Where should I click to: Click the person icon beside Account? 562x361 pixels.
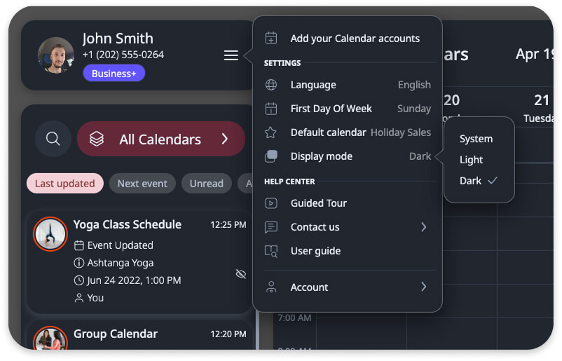tap(271, 287)
